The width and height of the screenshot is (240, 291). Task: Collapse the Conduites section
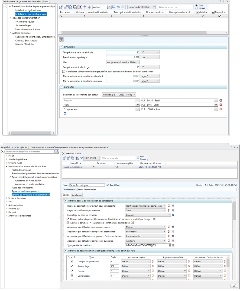tap(61, 87)
